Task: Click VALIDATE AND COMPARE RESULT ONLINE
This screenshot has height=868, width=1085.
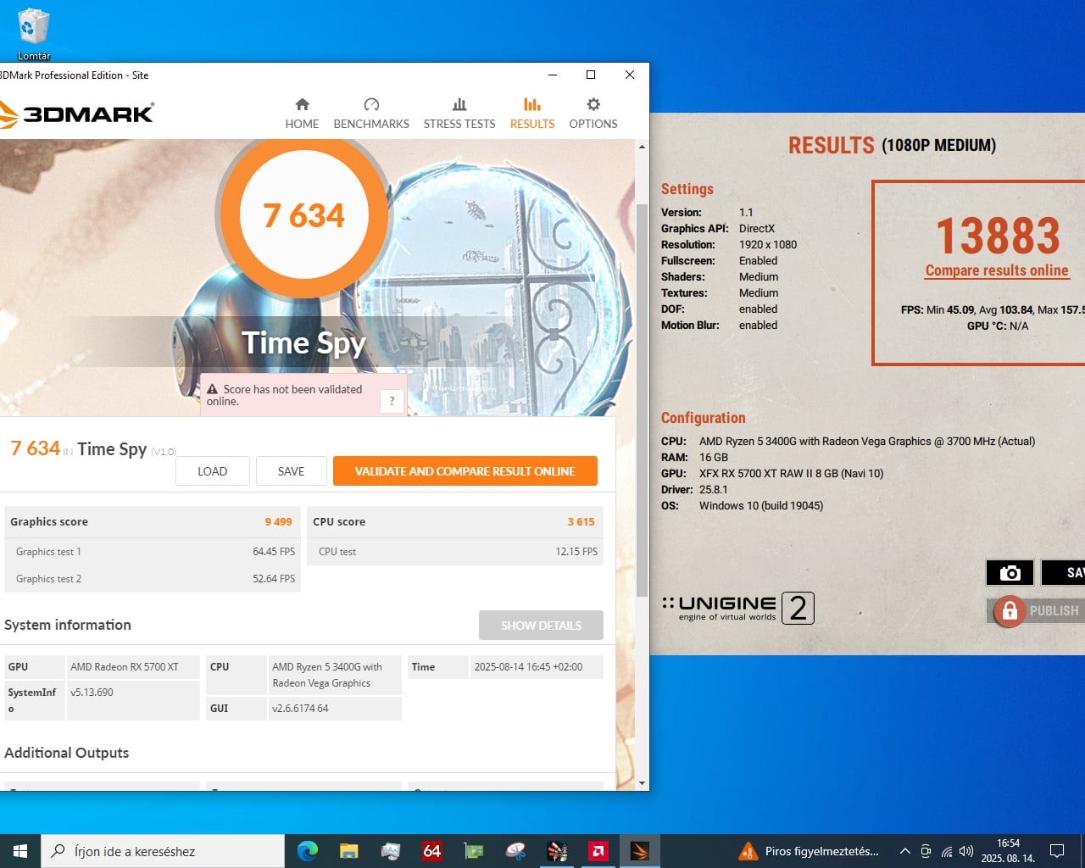Action: (465, 471)
